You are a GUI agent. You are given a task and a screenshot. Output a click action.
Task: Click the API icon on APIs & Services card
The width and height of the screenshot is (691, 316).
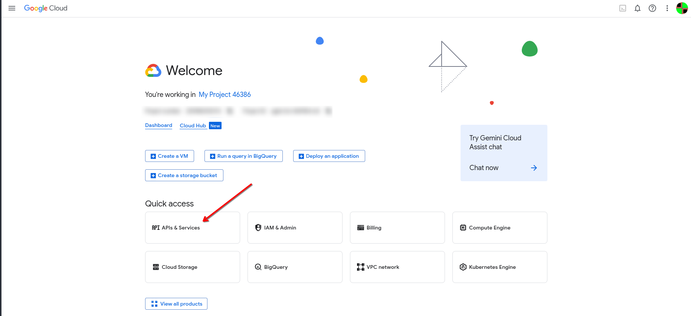tap(156, 228)
